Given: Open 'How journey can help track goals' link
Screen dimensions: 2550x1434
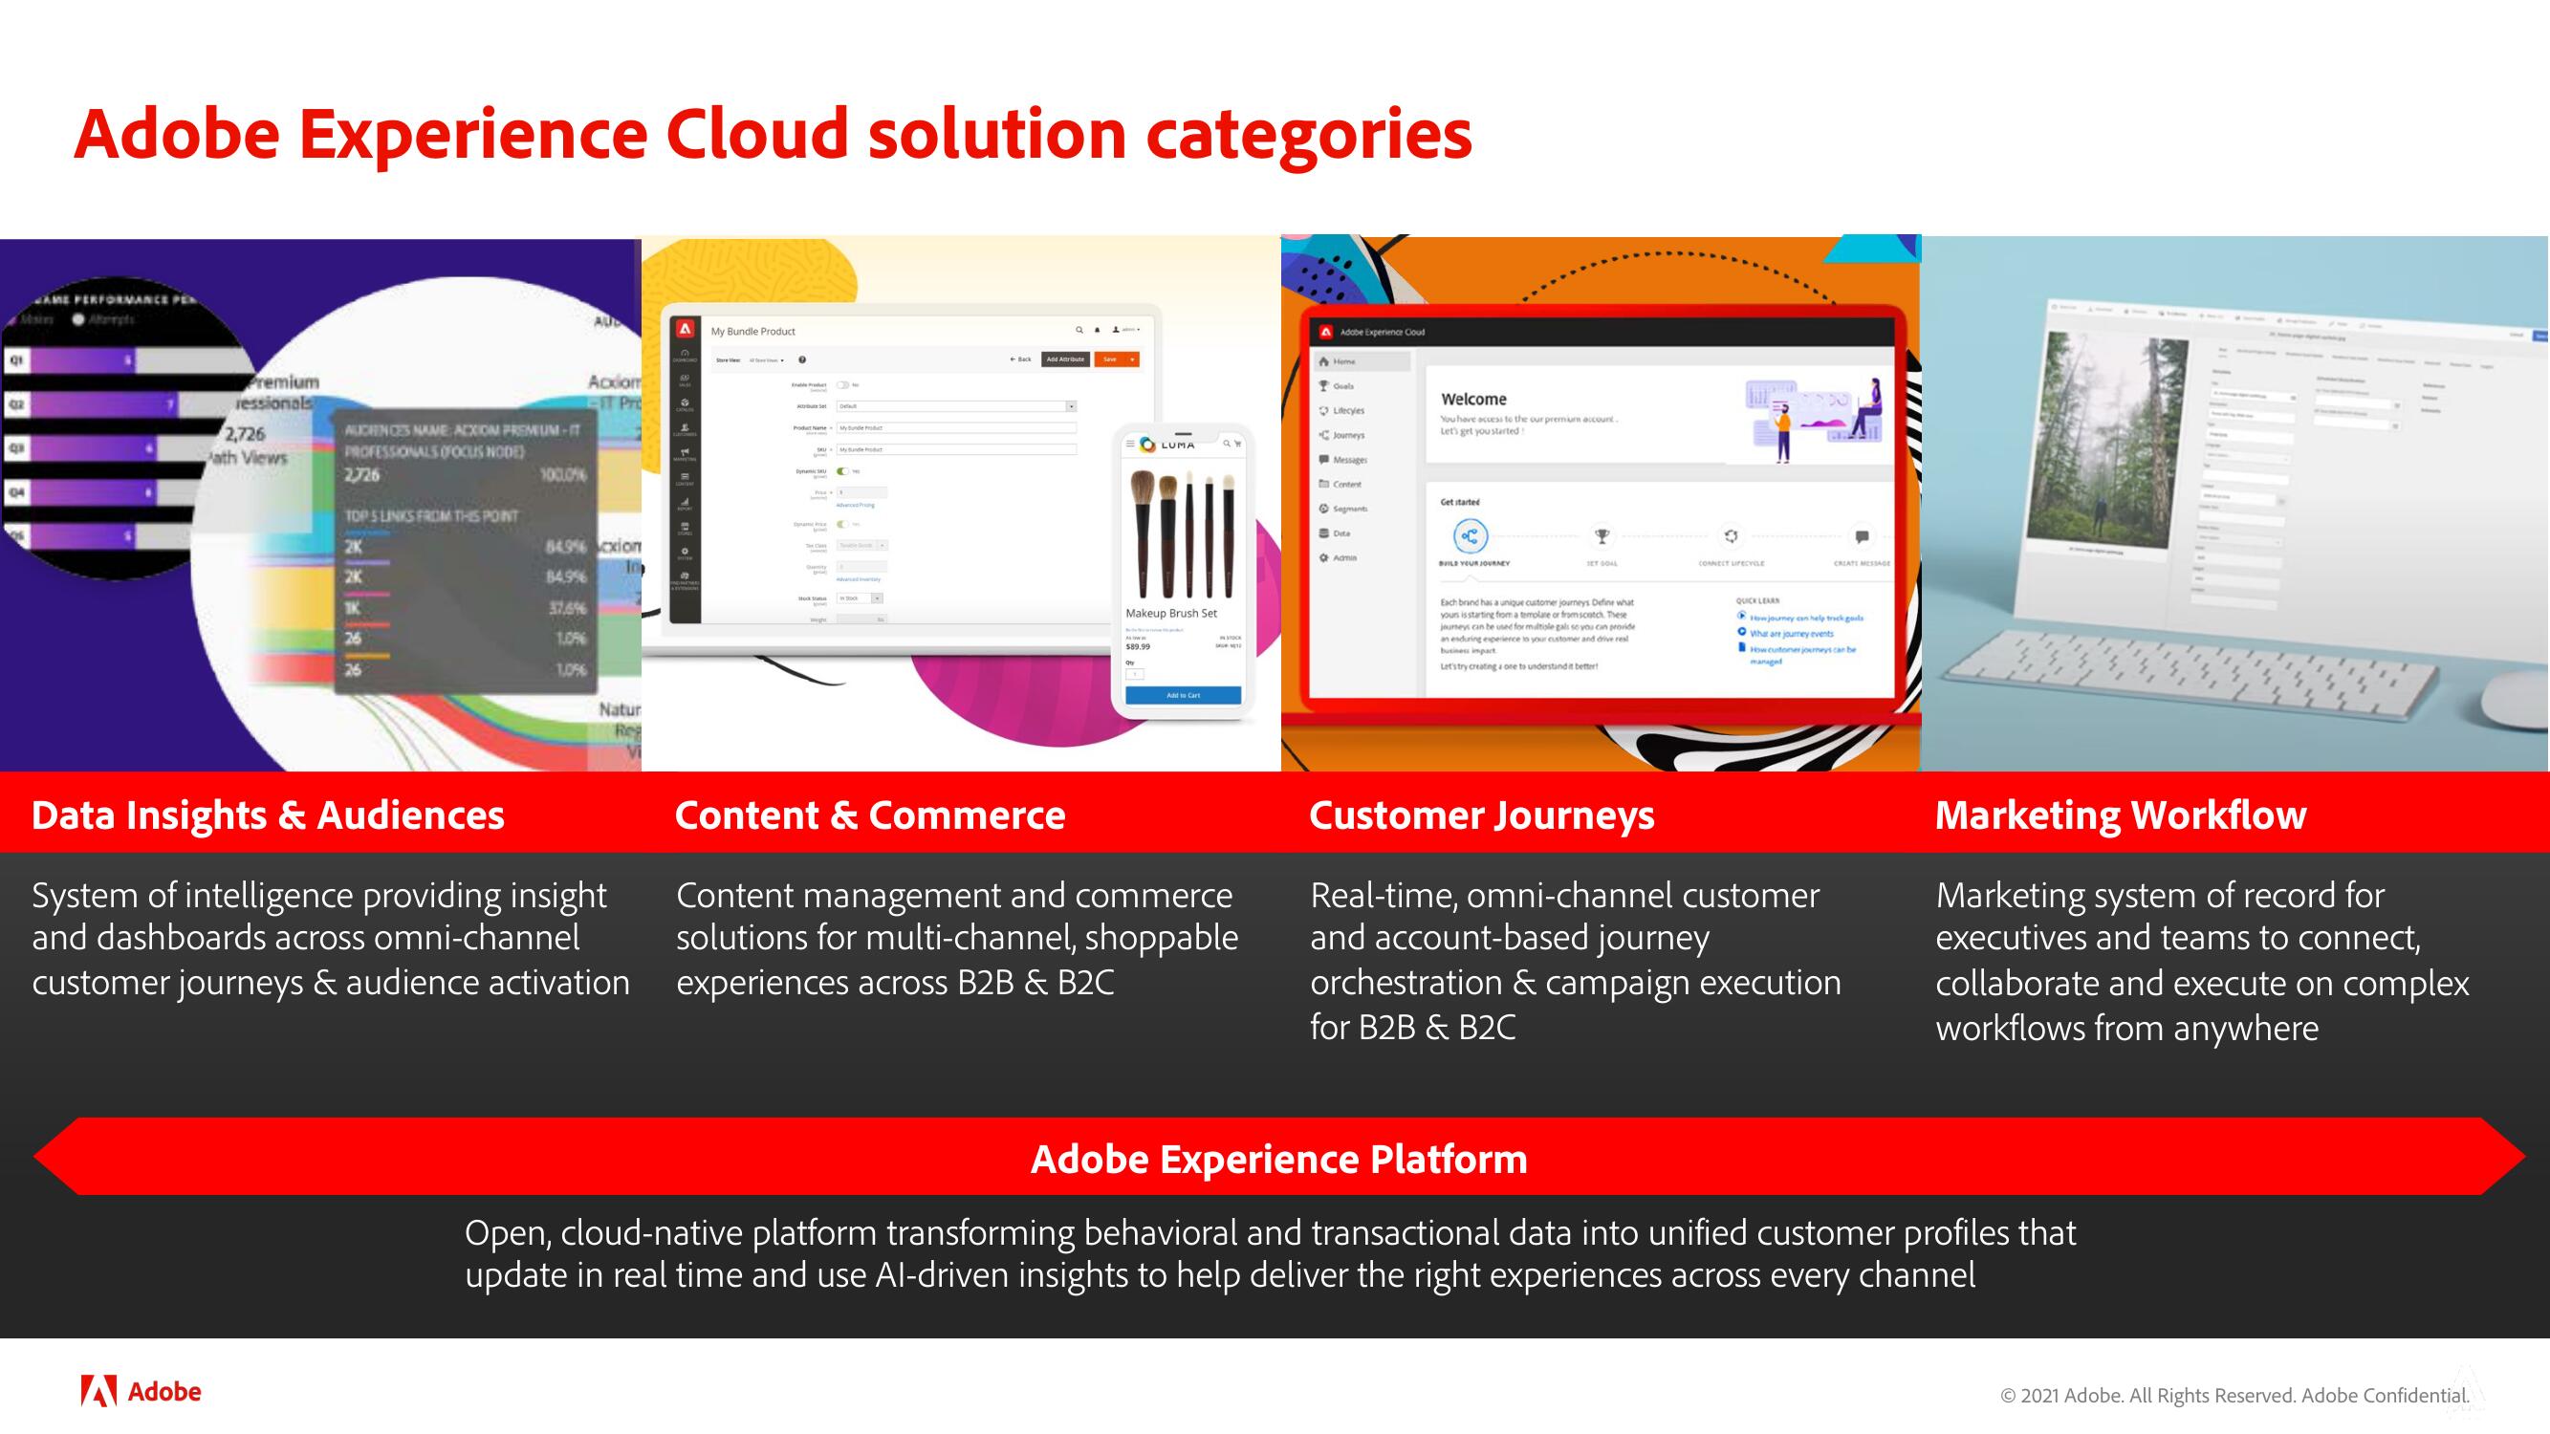Looking at the screenshot, I should [x=1806, y=618].
